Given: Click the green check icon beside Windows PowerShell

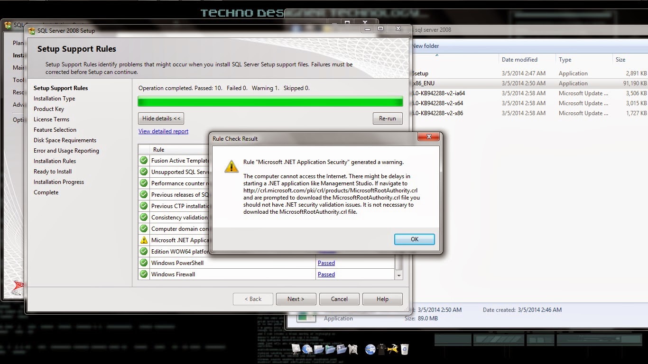Looking at the screenshot, I should pos(144,263).
